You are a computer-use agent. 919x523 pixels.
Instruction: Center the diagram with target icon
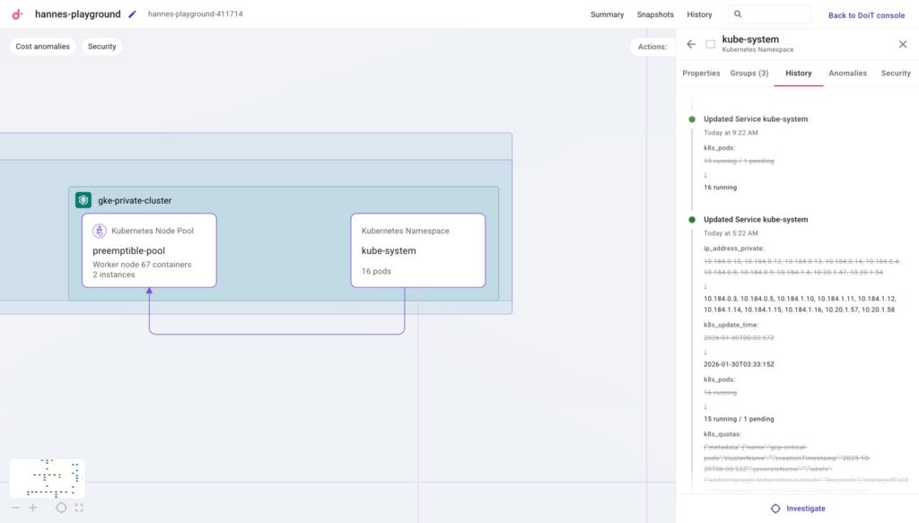point(61,508)
